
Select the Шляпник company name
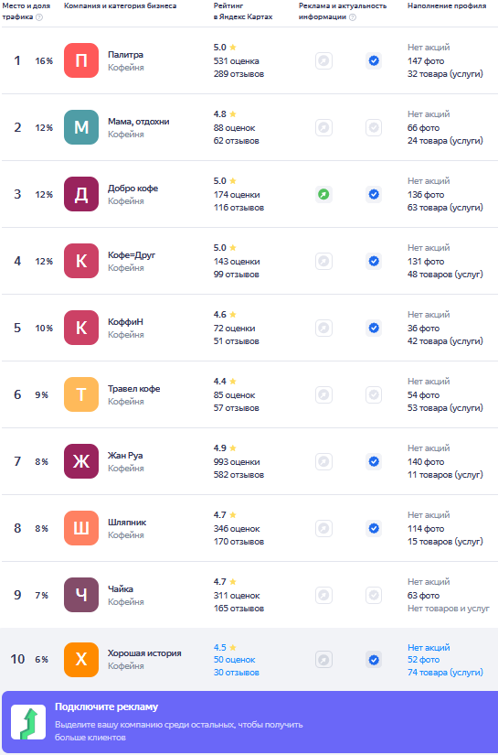click(x=127, y=523)
